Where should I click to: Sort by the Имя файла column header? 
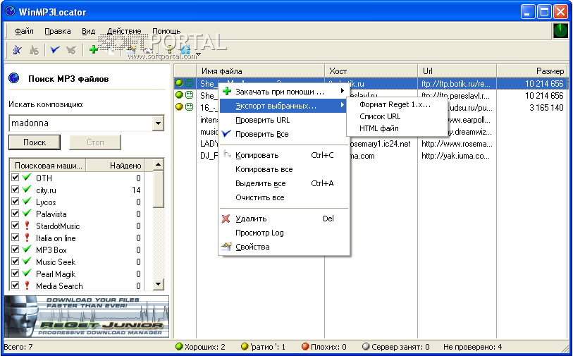coord(261,71)
